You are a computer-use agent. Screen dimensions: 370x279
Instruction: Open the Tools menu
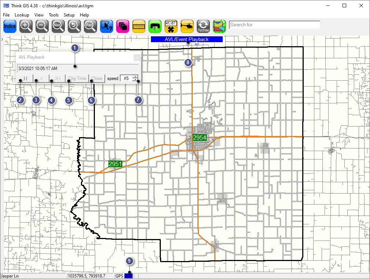point(53,15)
